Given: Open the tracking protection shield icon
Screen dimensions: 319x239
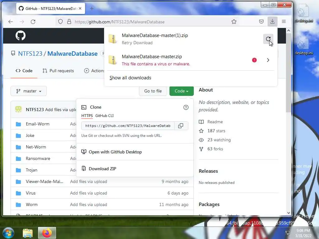Looking at the screenshot, I should (x=60, y=21).
